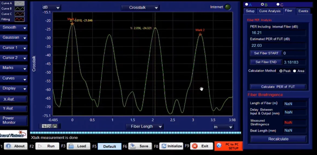Click the Curve B color swatch
This screenshot has width=317, height=155.
(19, 9)
